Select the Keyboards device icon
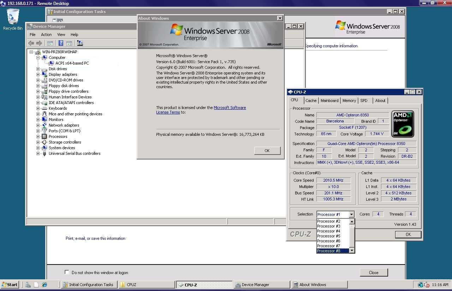 pos(44,108)
